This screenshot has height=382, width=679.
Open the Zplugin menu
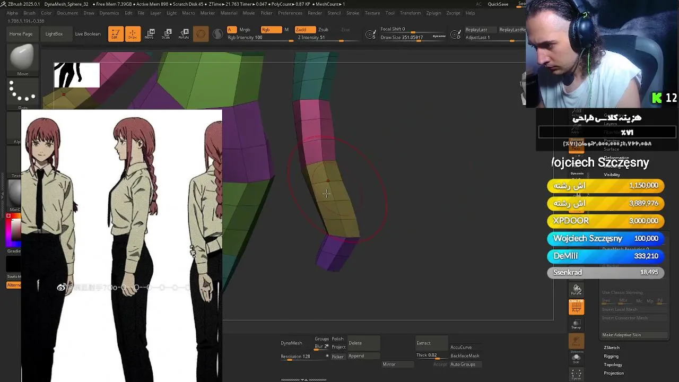433,13
